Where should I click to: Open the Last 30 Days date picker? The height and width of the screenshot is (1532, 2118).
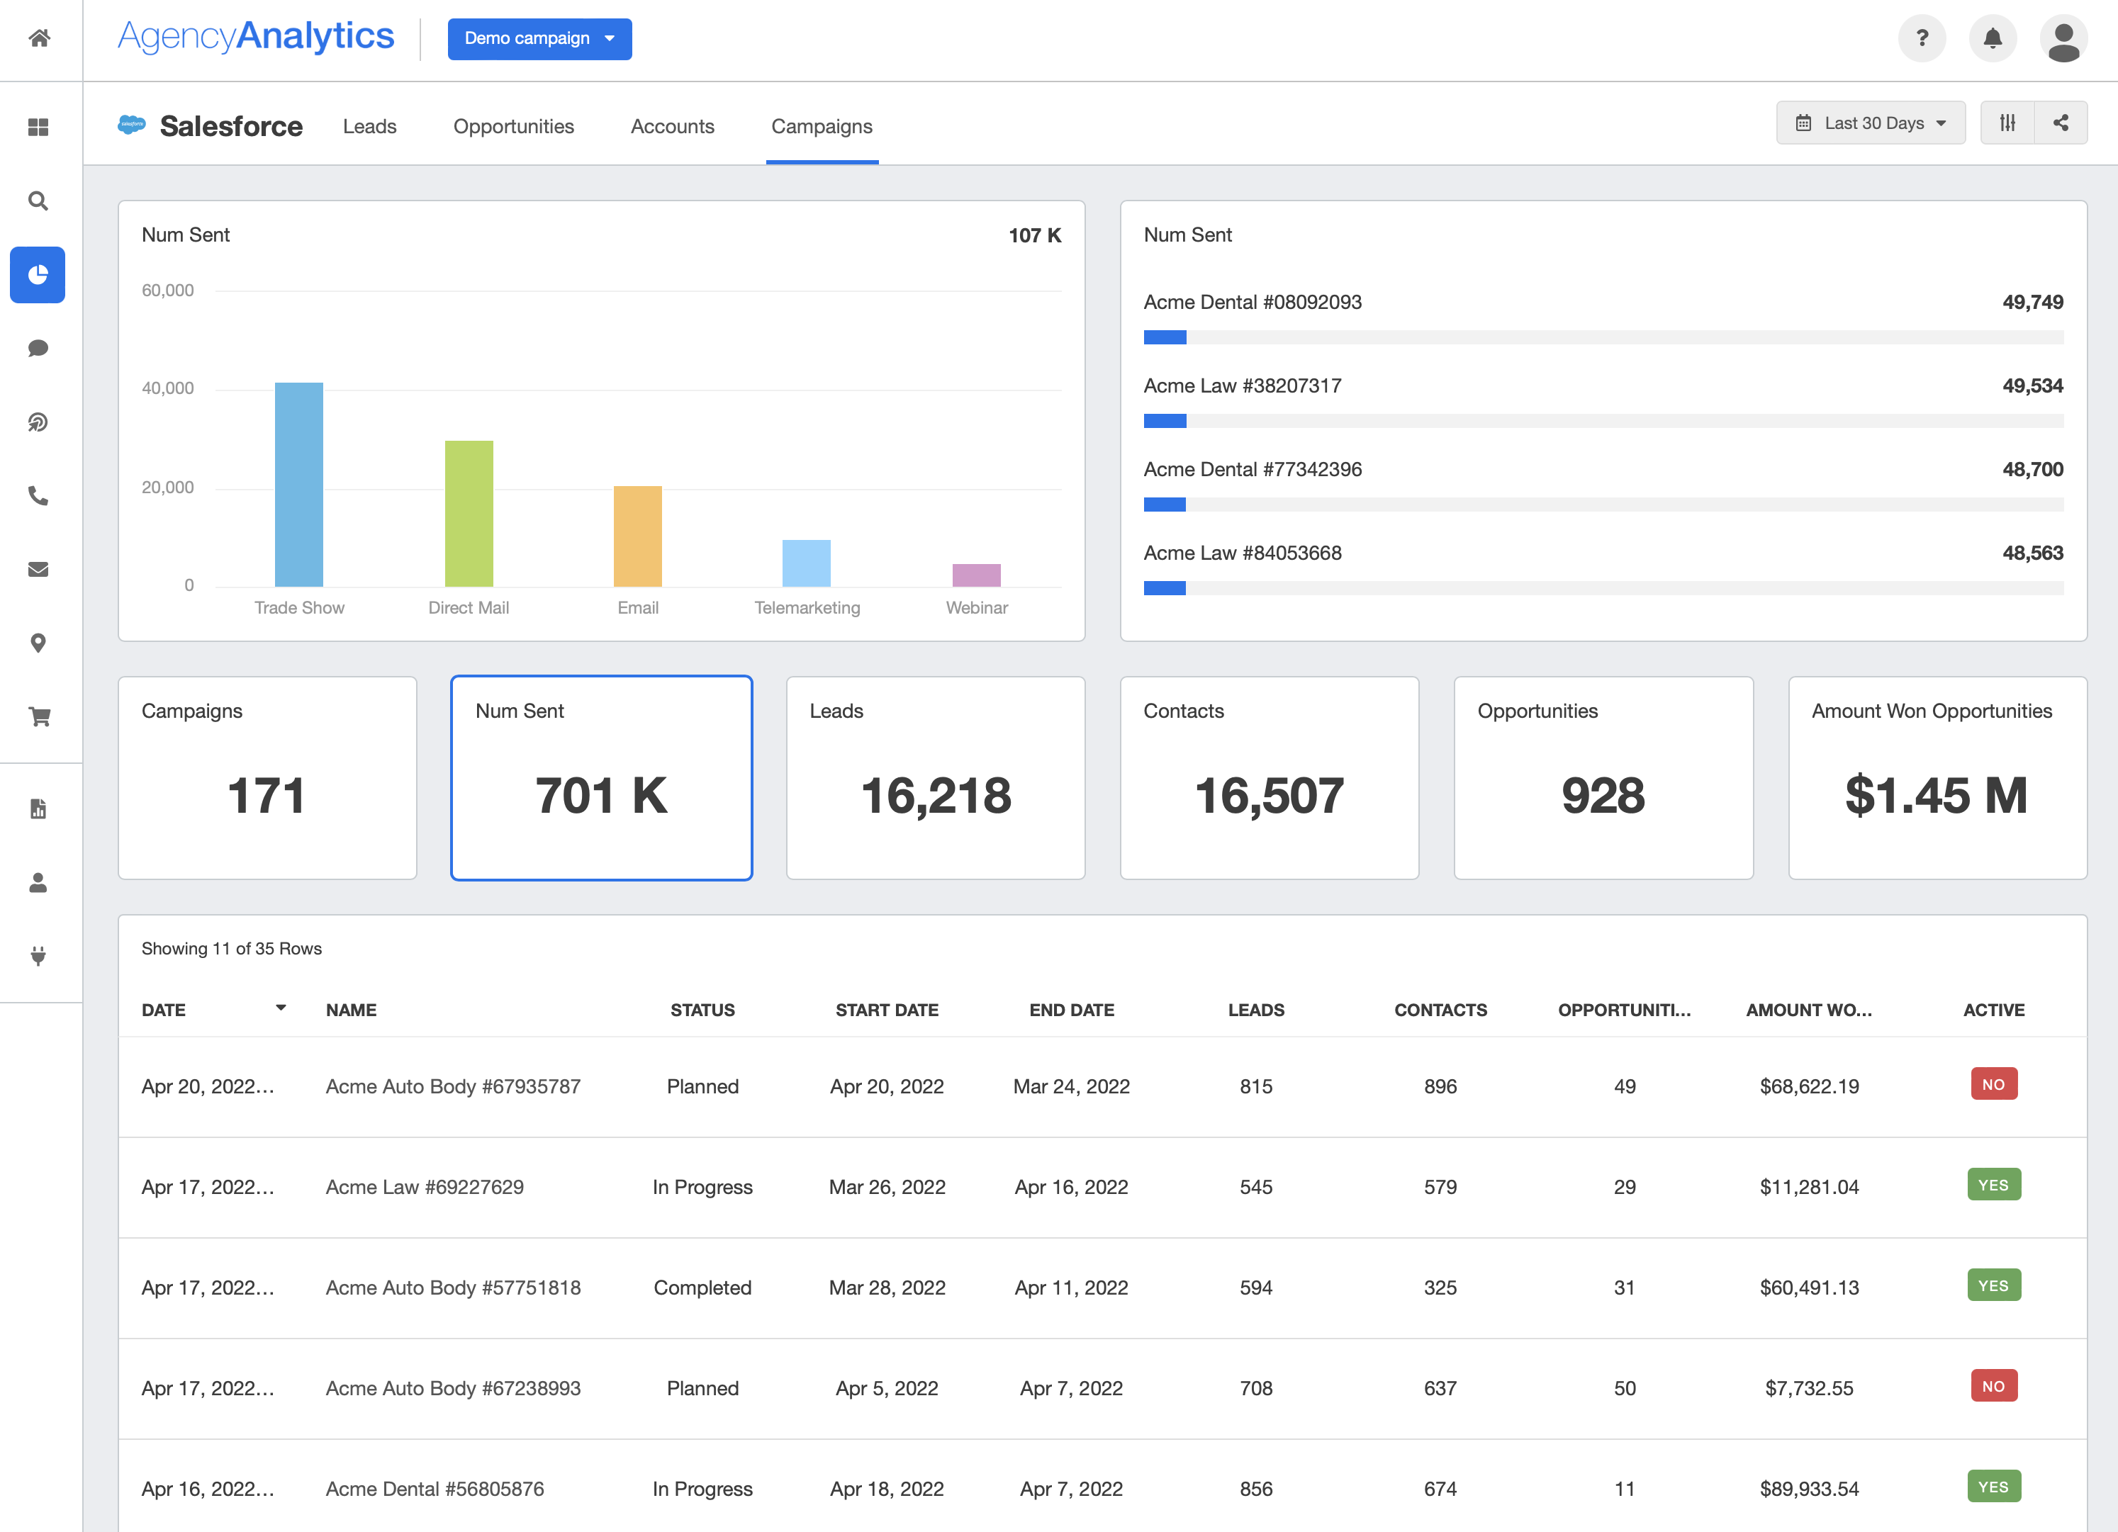pyautogui.click(x=1871, y=123)
